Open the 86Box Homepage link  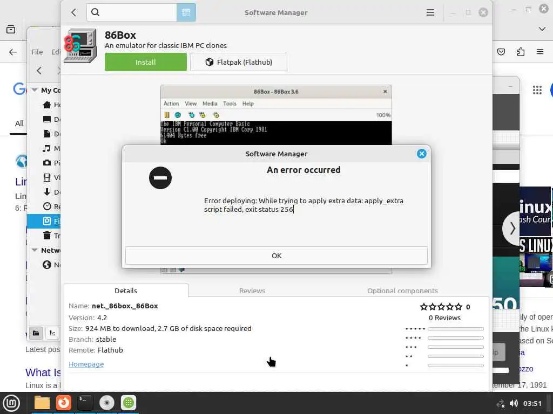(86, 364)
